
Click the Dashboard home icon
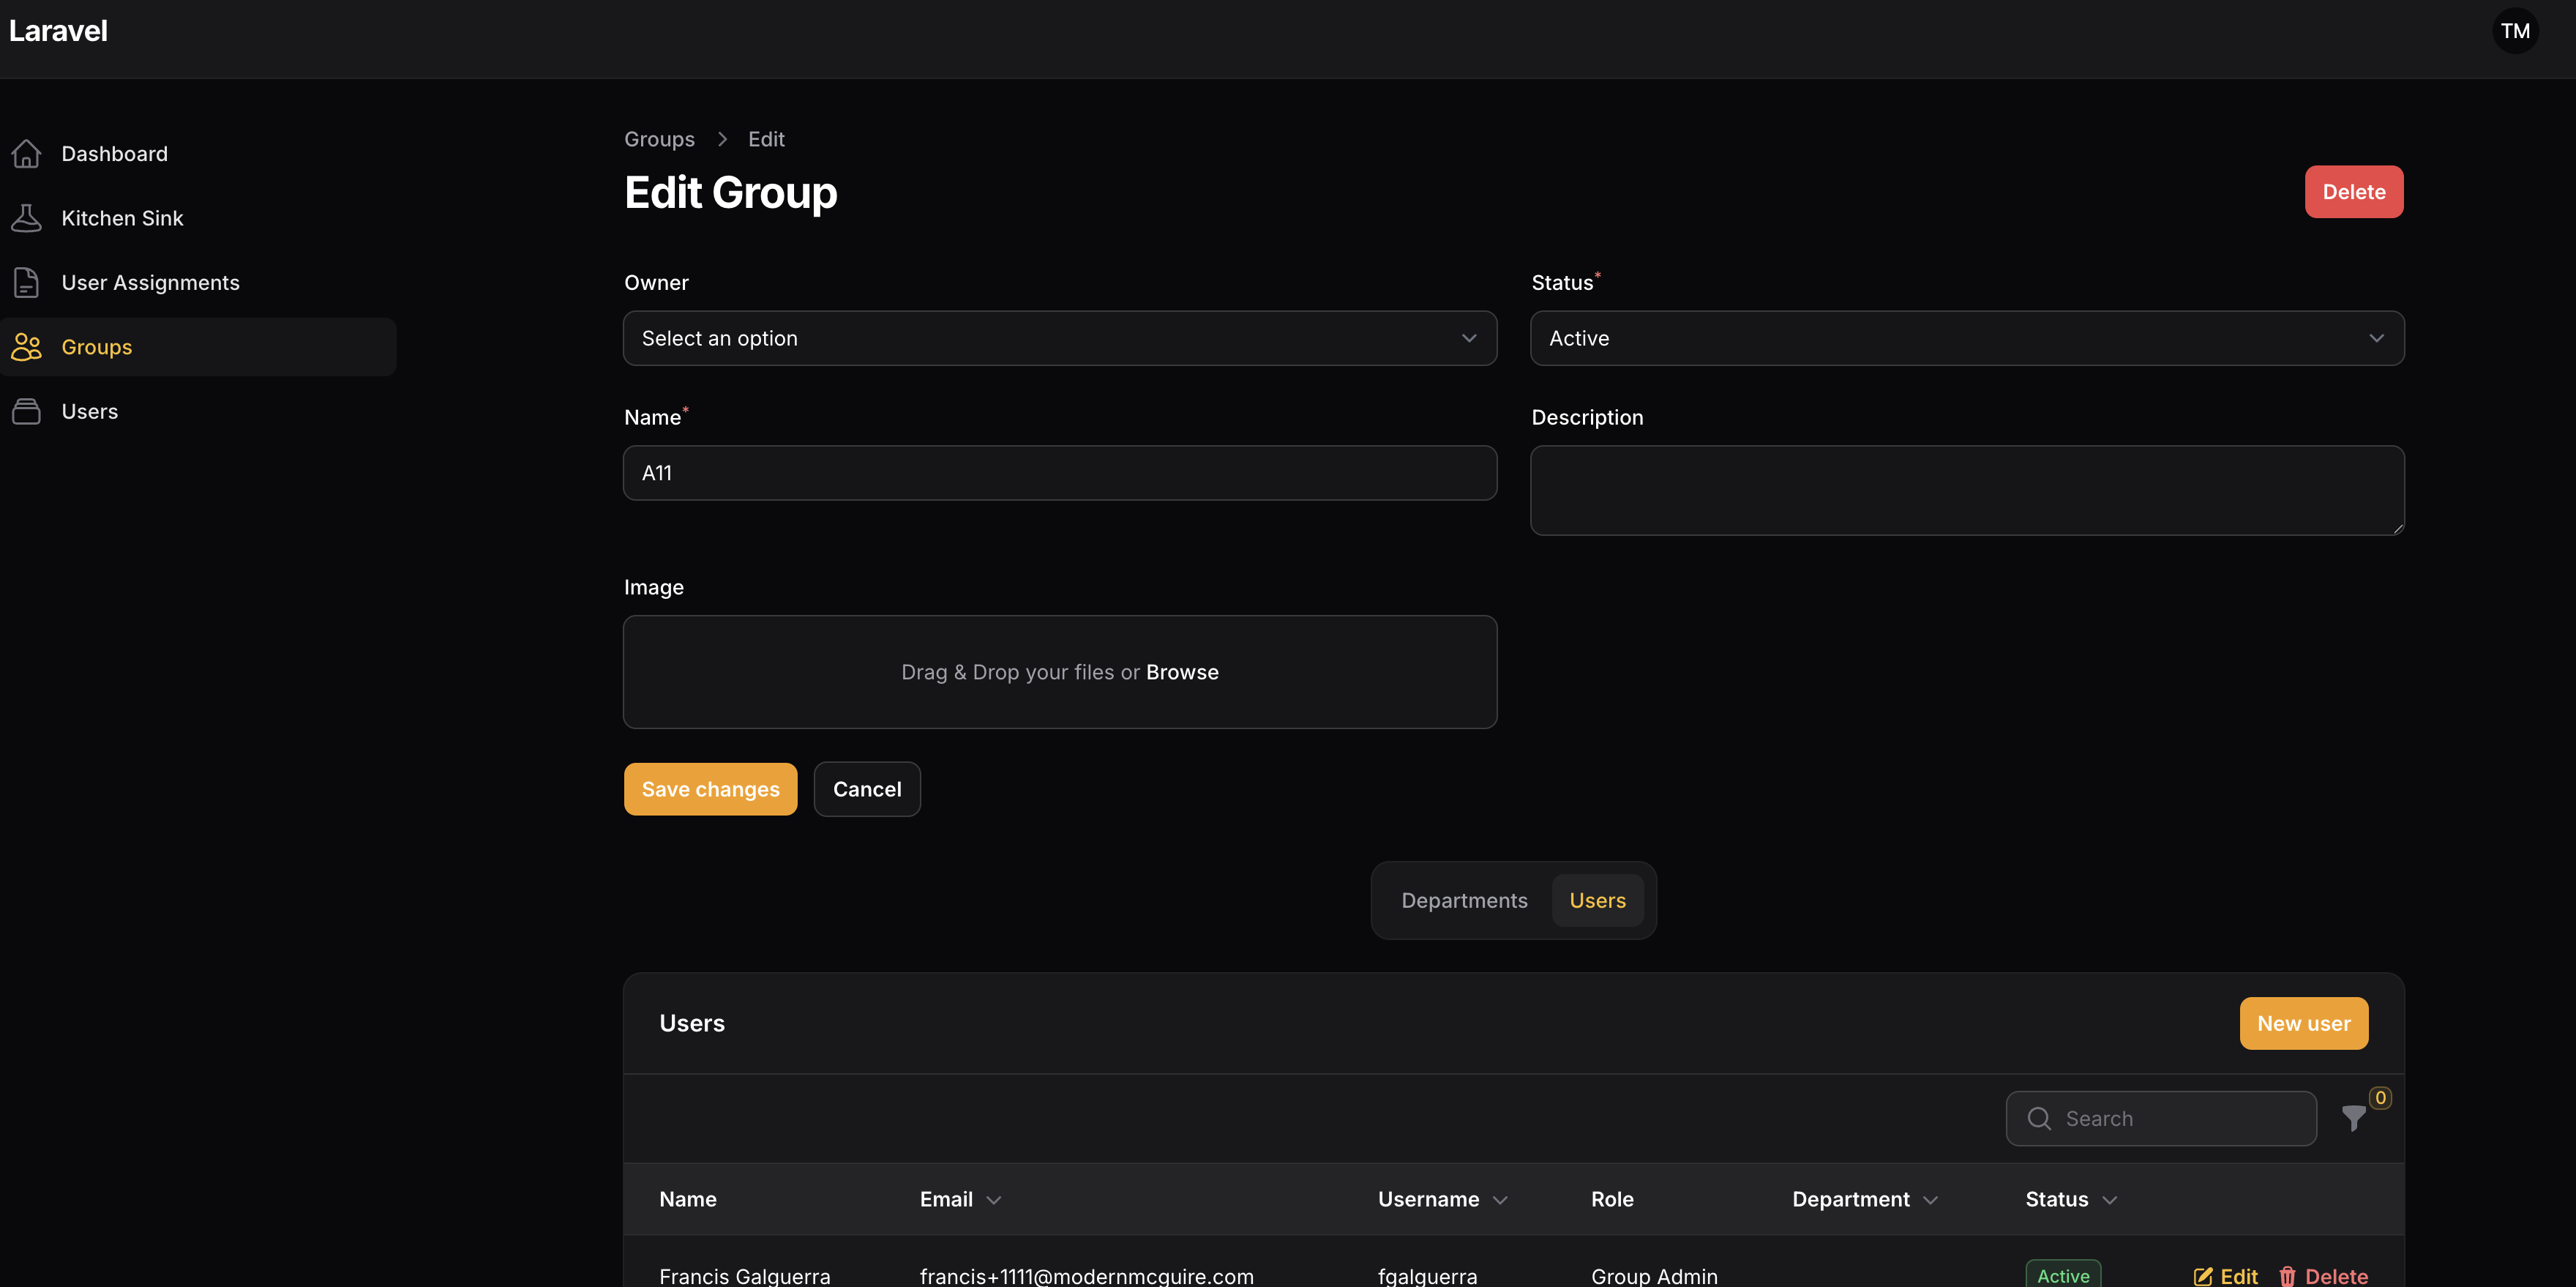26,154
